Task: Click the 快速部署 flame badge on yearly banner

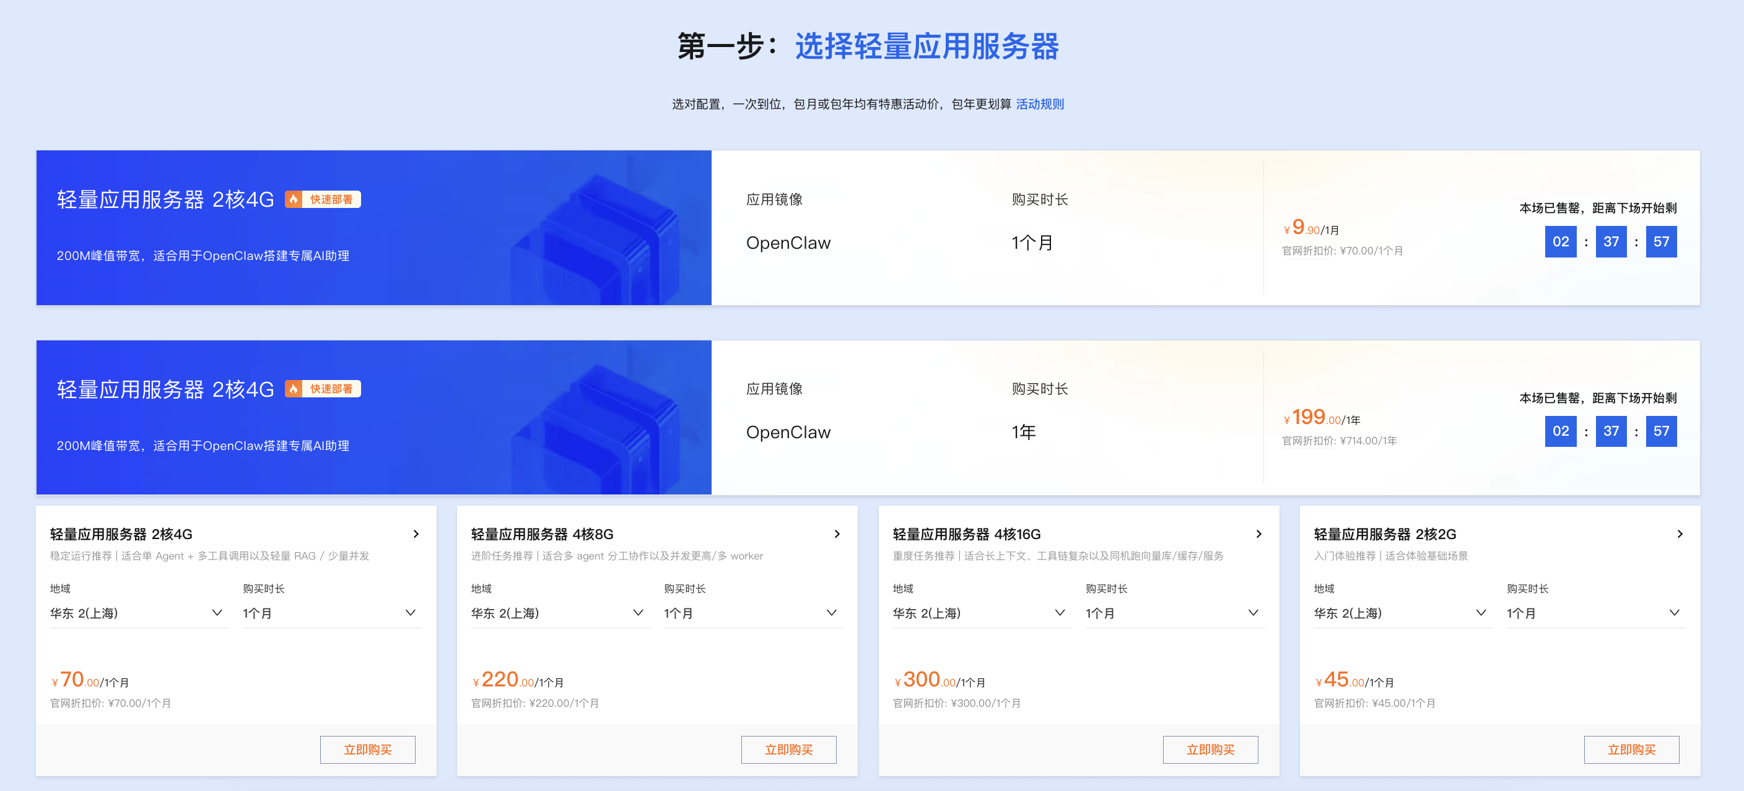Action: point(323,389)
